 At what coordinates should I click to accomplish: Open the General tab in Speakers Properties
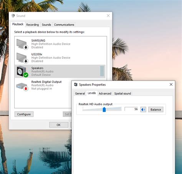80,93
